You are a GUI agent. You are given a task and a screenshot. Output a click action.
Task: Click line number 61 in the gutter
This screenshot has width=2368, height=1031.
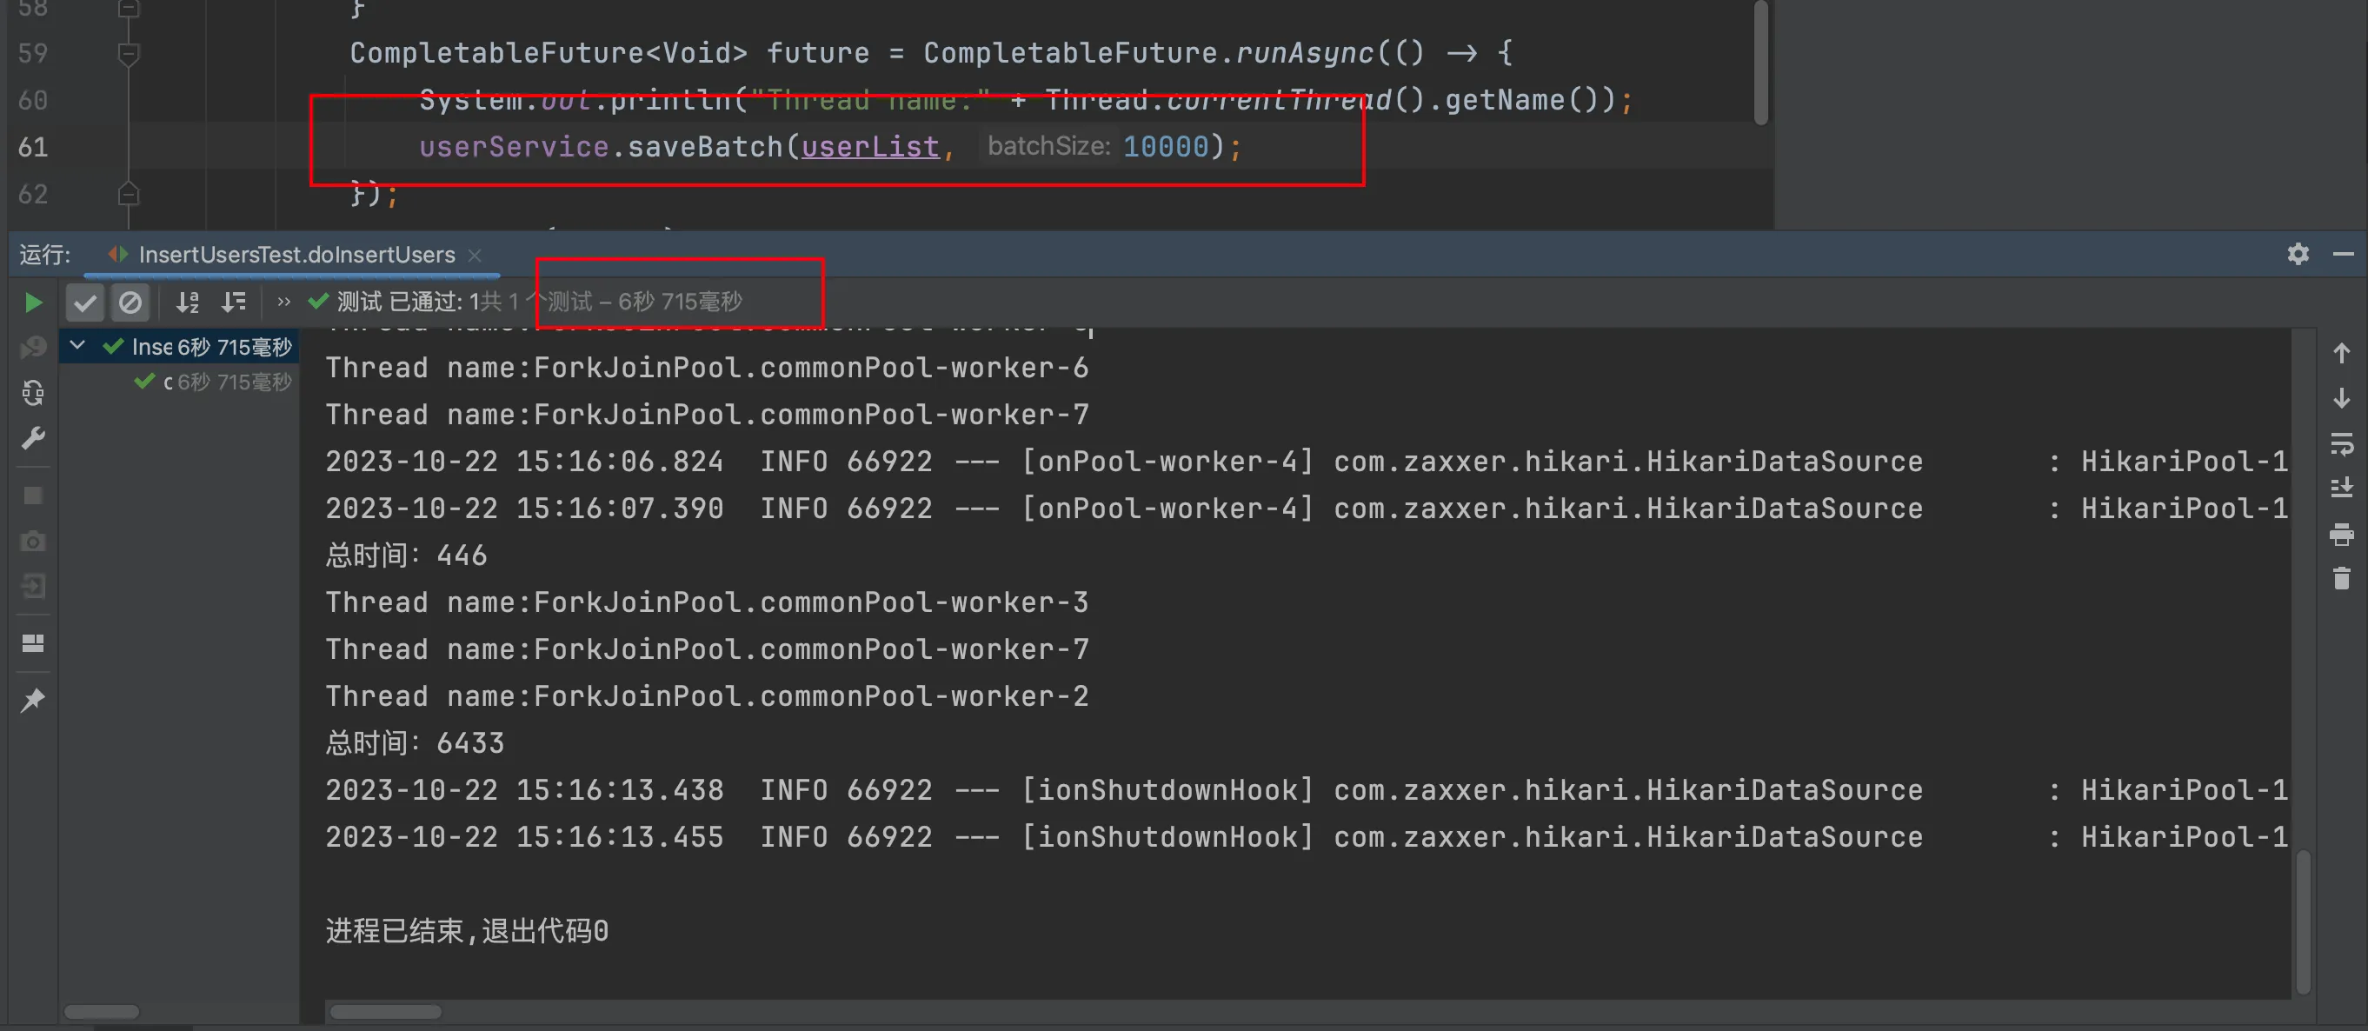point(33,147)
